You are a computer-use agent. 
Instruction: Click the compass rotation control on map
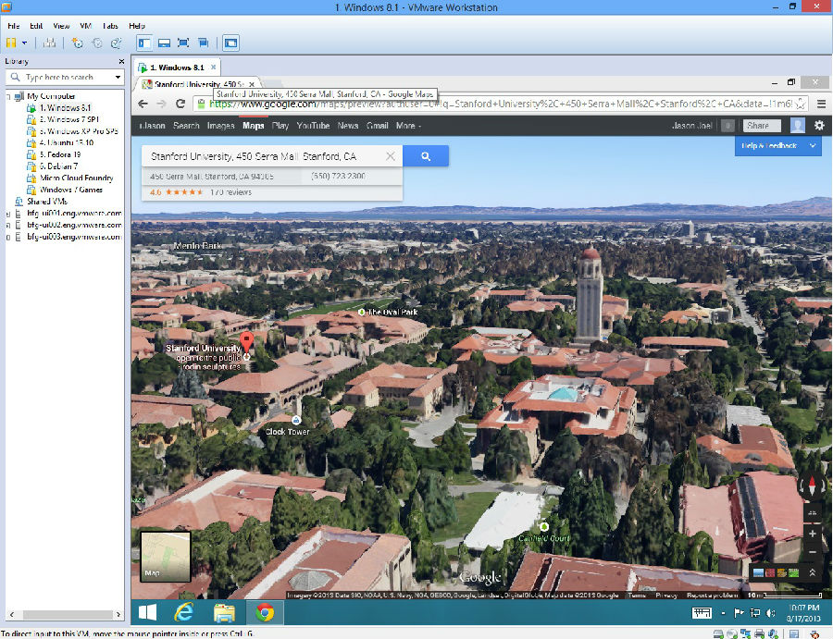pos(812,486)
